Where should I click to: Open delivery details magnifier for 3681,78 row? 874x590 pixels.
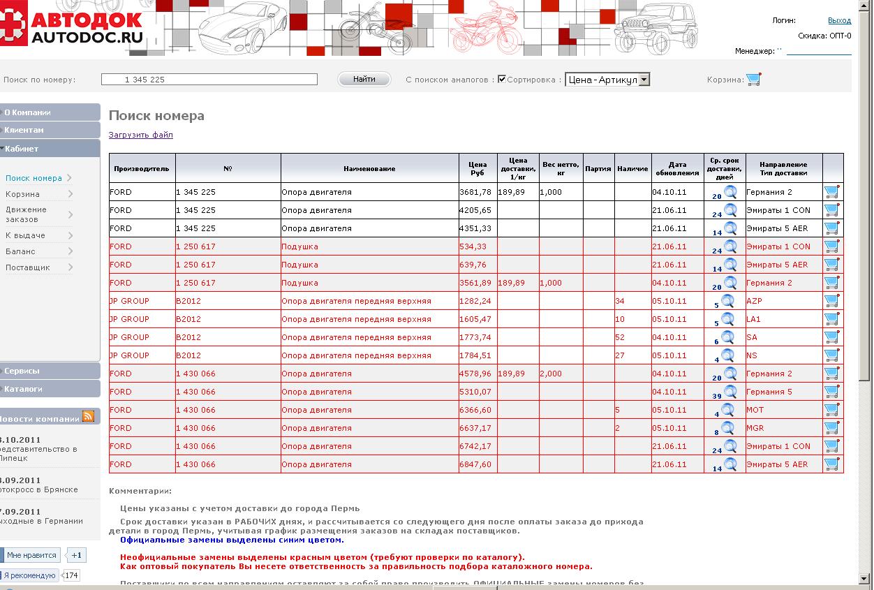point(730,191)
